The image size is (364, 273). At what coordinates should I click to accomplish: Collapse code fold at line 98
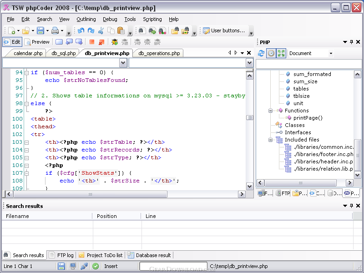pos(27,104)
